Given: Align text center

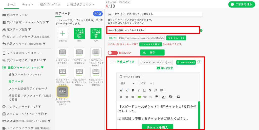Looking at the screenshot, I should pos(127,97).
